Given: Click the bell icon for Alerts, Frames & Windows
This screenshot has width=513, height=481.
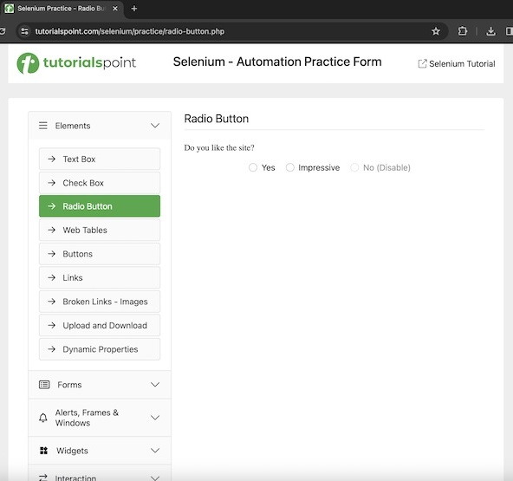Looking at the screenshot, I should 43,418.
